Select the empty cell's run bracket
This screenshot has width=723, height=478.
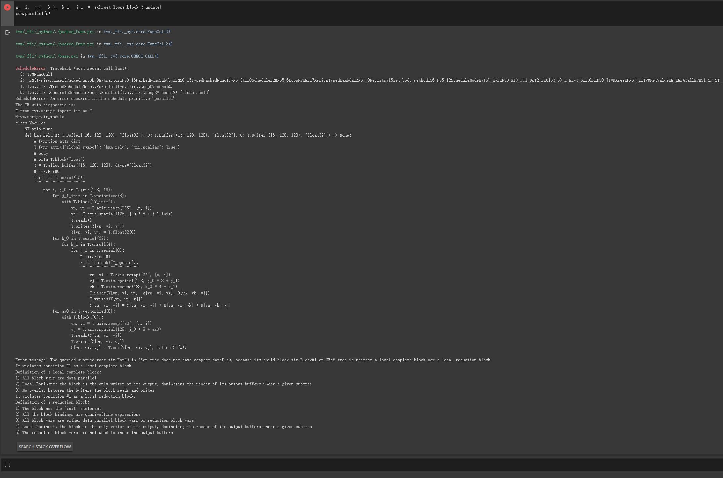coord(7,465)
